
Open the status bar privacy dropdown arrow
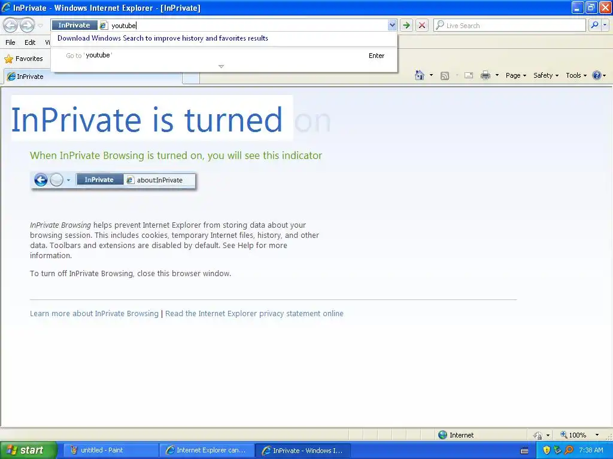click(x=548, y=435)
